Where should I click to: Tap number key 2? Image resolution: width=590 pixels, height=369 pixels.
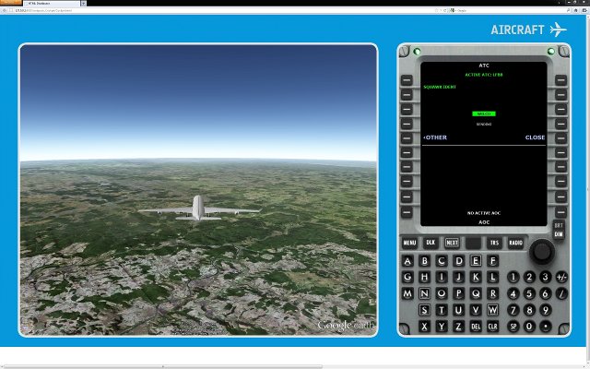point(529,278)
